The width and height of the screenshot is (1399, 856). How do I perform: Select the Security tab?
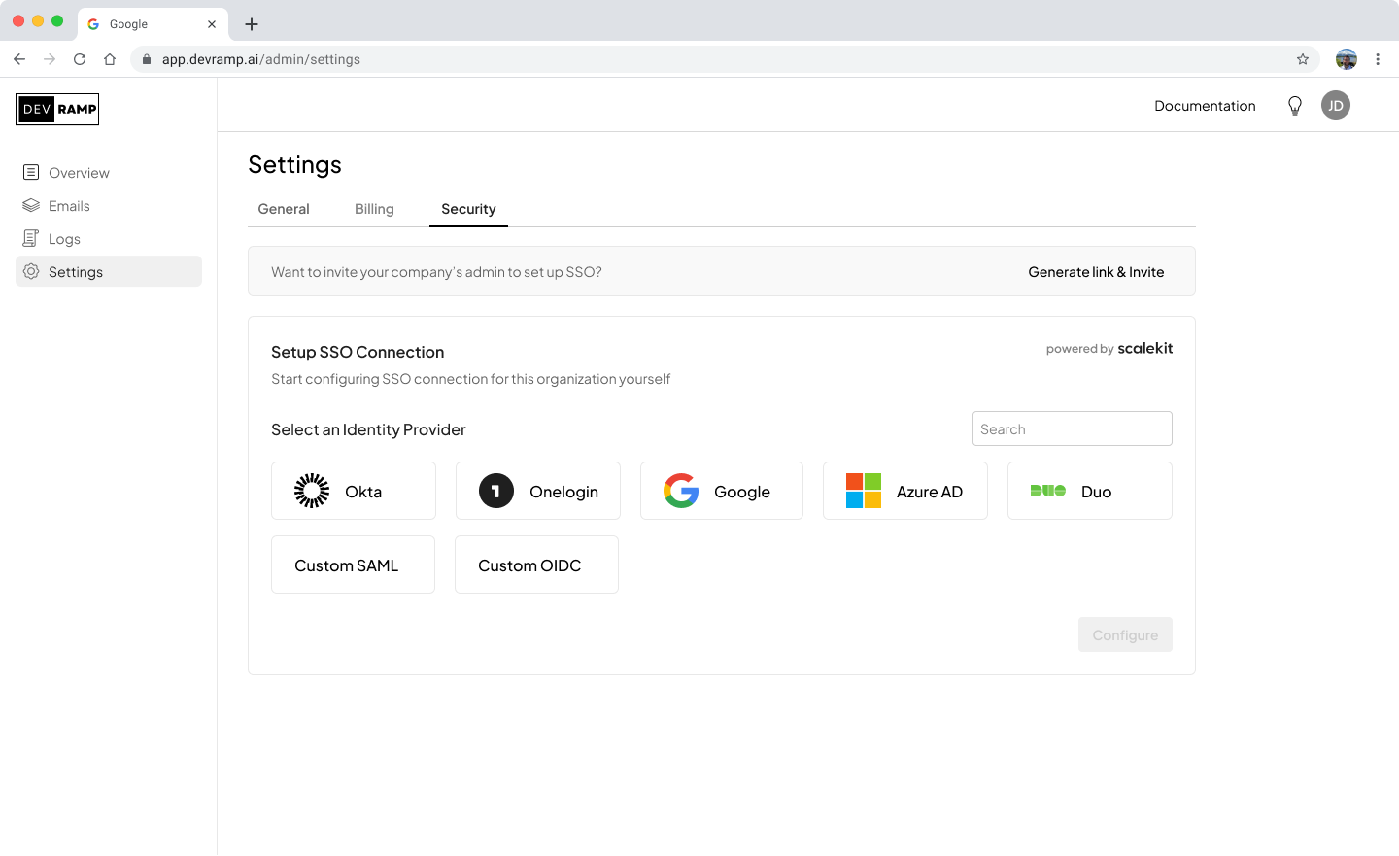(x=468, y=209)
